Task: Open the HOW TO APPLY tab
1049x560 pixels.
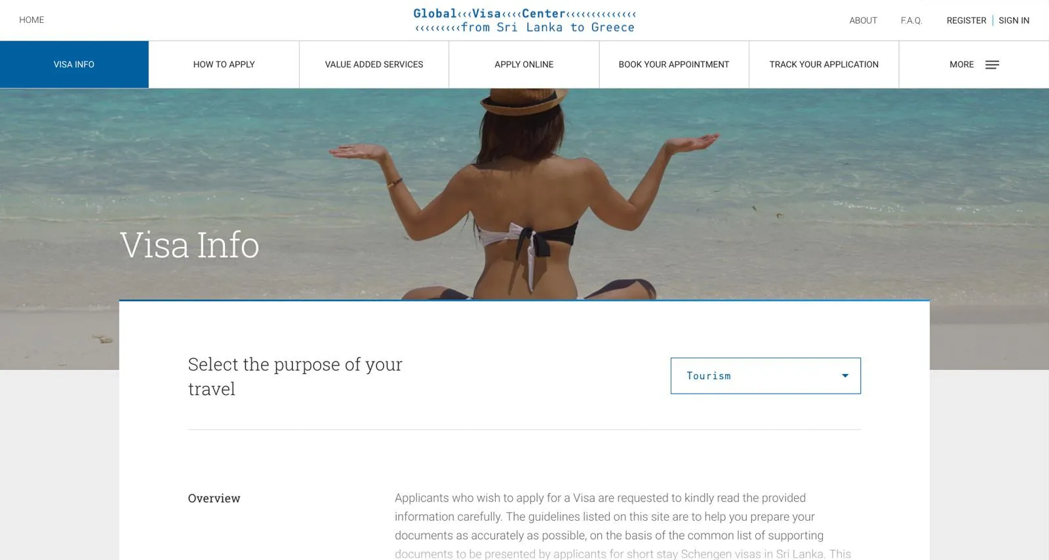Action: pos(224,65)
